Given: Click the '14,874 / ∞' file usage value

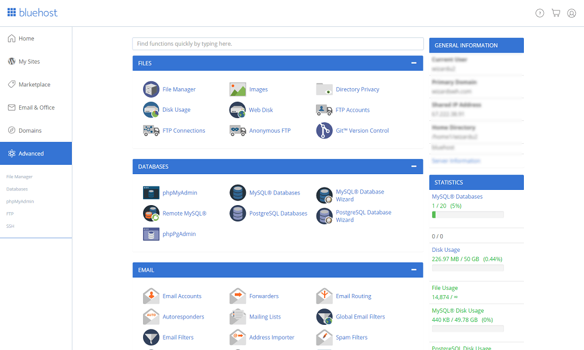Looking at the screenshot, I should coord(444,297).
